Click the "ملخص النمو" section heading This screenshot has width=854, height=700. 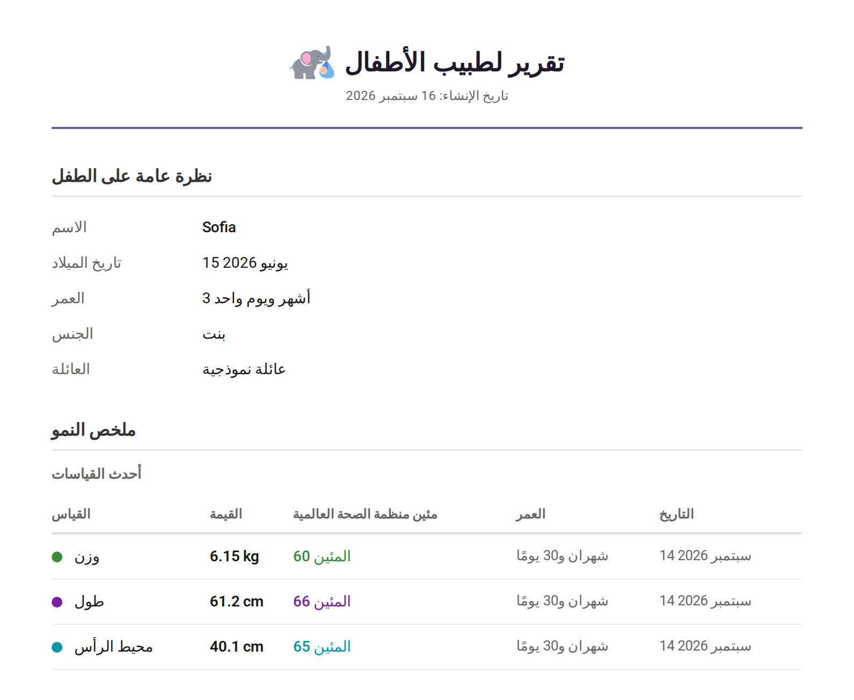pos(94,430)
